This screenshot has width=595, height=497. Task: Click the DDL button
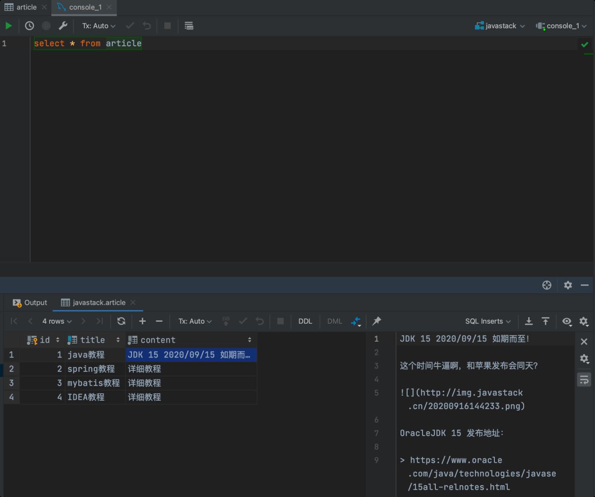tap(305, 321)
